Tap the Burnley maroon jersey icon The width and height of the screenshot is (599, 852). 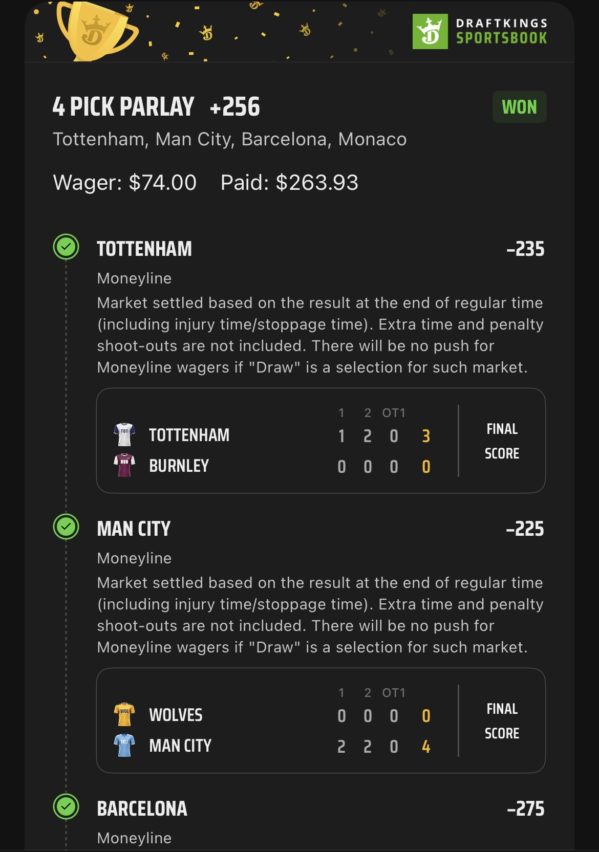[x=124, y=465]
